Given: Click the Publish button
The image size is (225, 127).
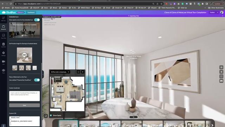Looking at the screenshot, I should pos(212,13).
